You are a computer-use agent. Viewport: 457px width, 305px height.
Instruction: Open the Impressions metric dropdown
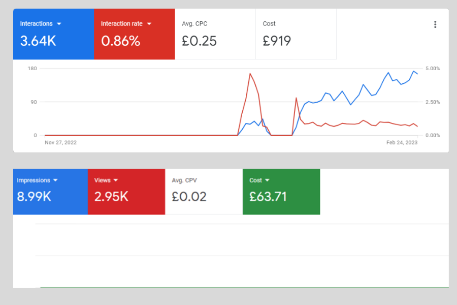point(56,180)
